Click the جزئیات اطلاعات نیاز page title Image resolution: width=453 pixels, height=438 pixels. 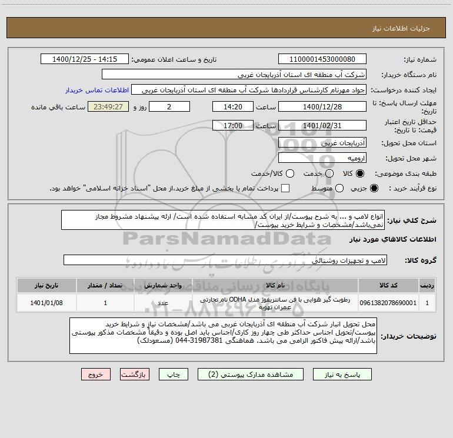point(401,28)
